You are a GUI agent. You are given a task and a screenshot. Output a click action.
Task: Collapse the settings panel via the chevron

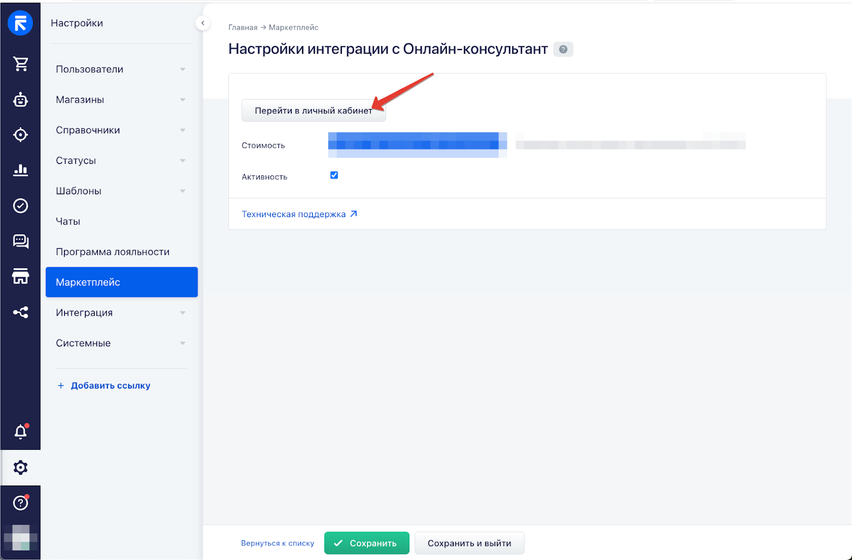[x=203, y=23]
